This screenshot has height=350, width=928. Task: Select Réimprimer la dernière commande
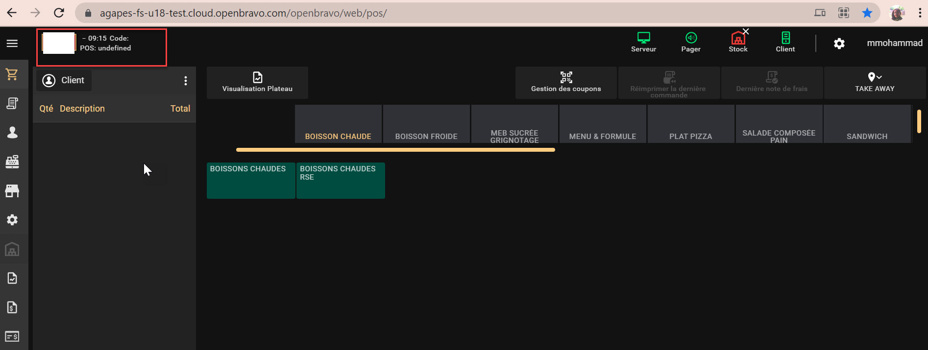point(669,83)
